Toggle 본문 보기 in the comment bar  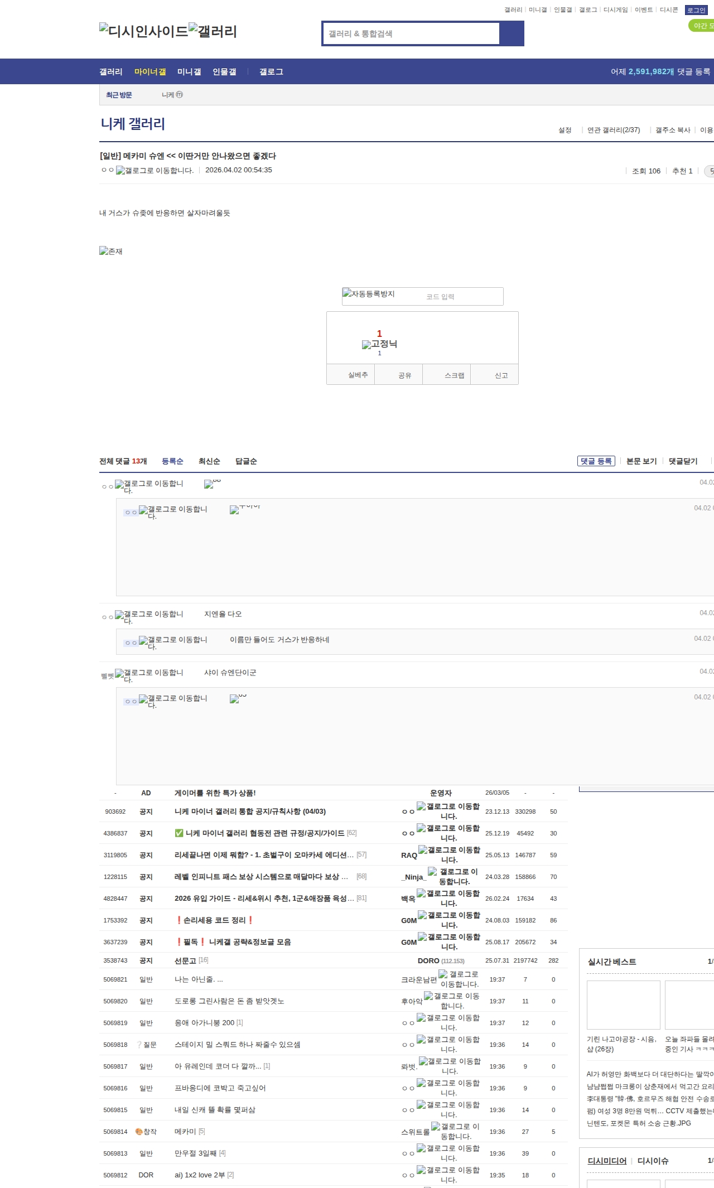pos(641,461)
